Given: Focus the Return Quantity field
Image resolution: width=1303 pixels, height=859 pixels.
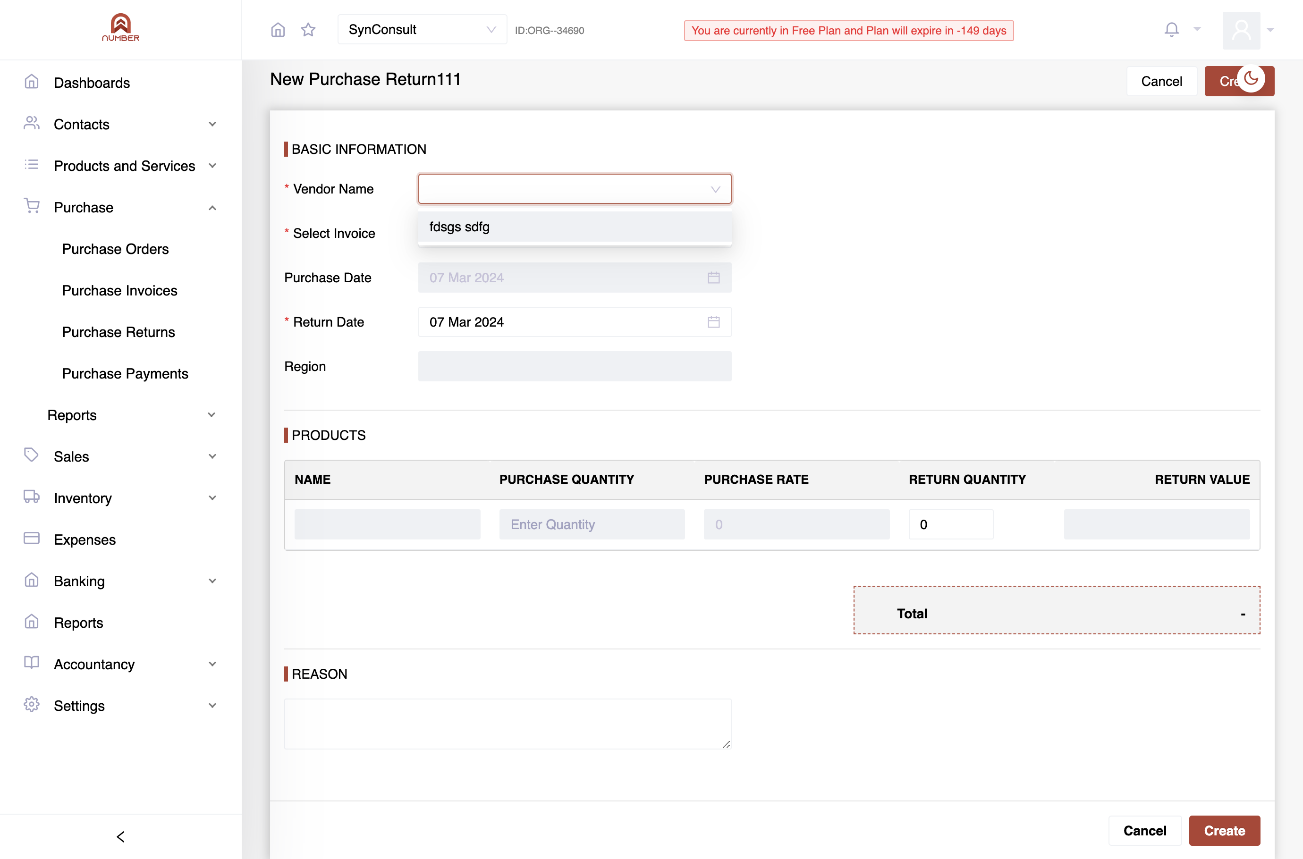Looking at the screenshot, I should [951, 524].
